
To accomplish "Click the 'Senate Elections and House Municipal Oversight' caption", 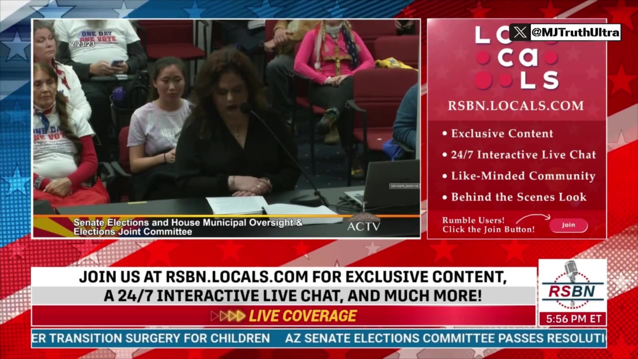I will pyautogui.click(x=188, y=227).
